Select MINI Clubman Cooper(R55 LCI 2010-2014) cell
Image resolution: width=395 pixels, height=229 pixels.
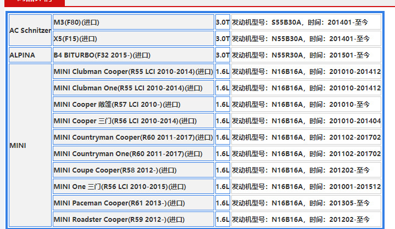pos(133,72)
